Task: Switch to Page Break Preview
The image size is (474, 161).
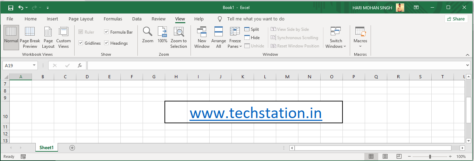Action: pyautogui.click(x=30, y=37)
